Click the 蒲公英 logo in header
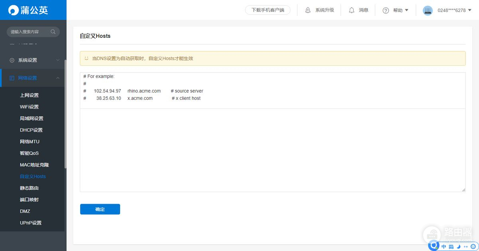Viewport: 479px width, 251px height. 29,10
